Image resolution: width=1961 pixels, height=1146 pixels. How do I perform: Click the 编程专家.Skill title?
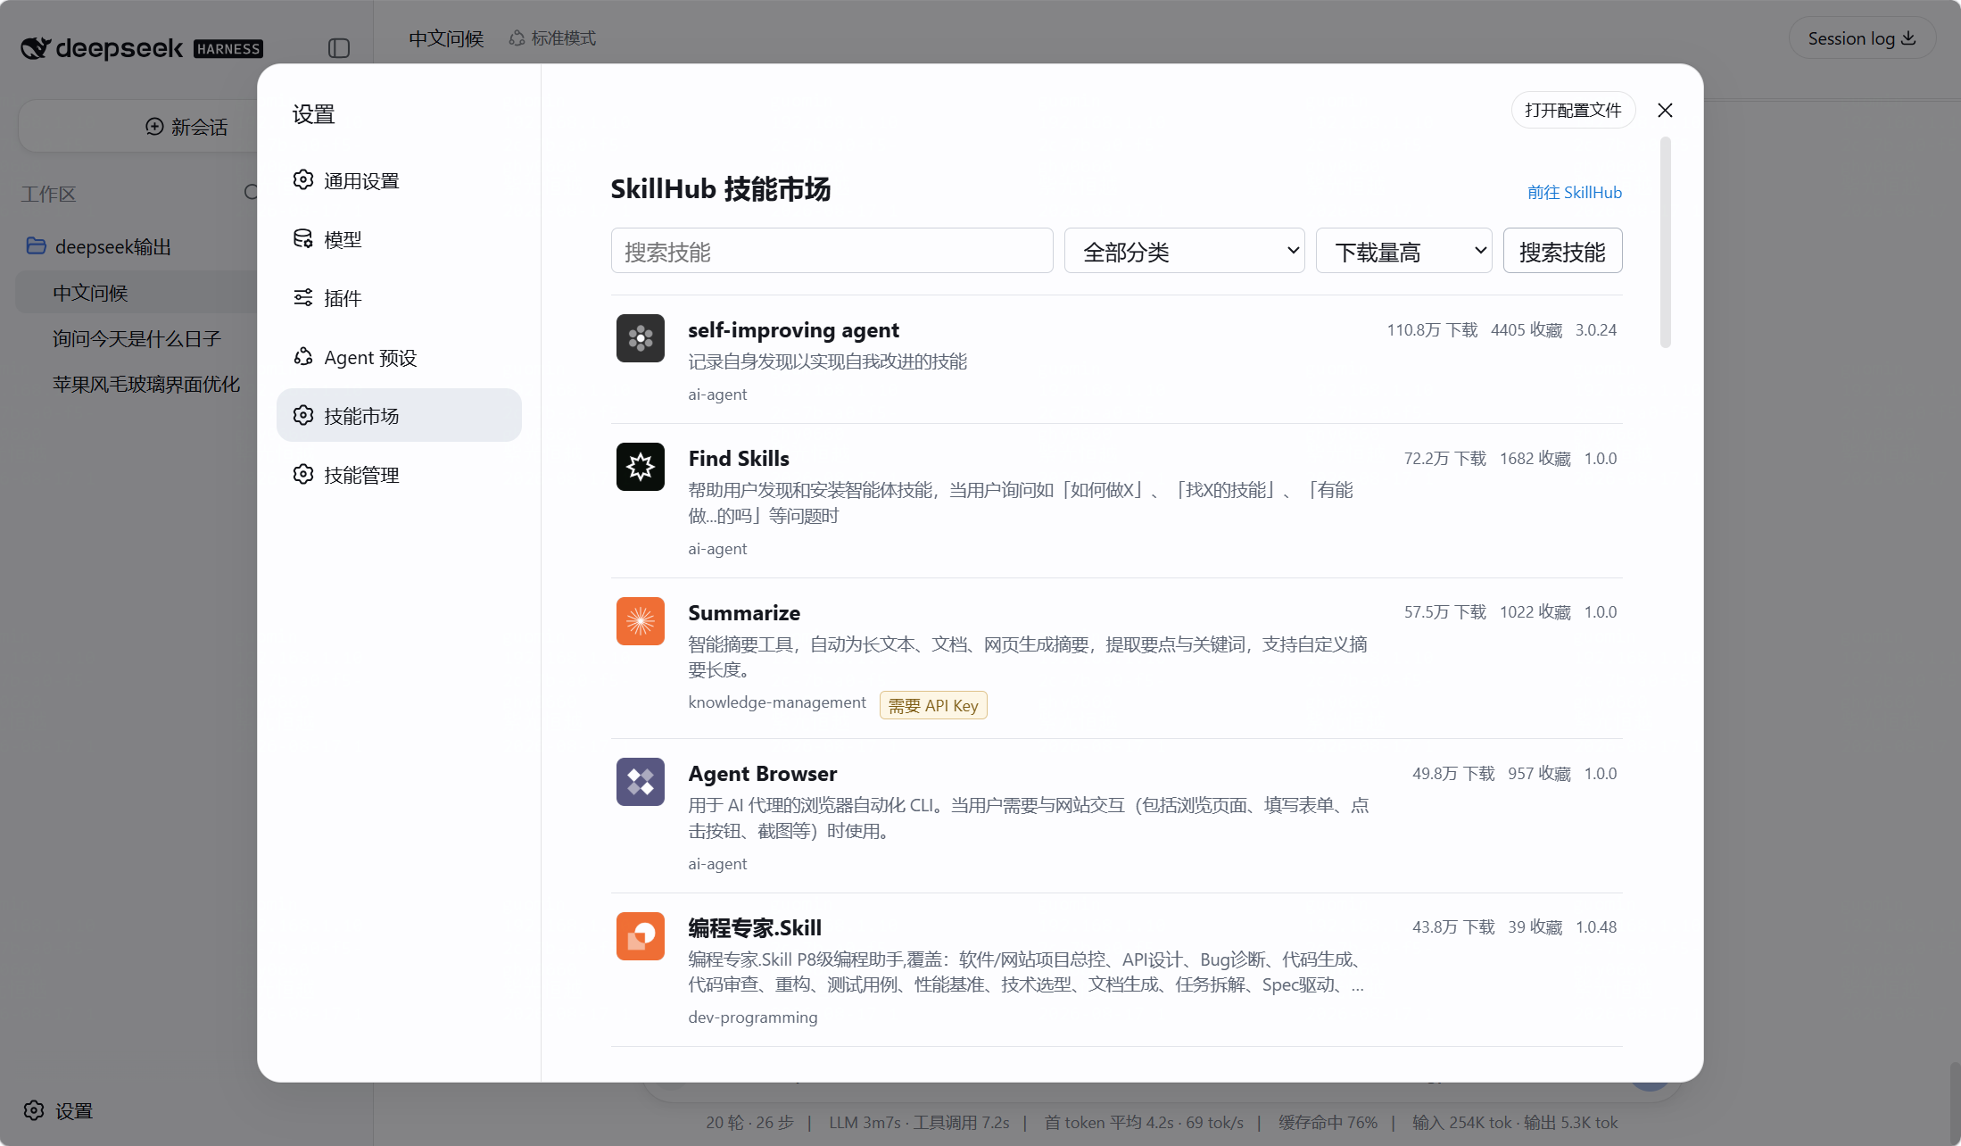[755, 927]
